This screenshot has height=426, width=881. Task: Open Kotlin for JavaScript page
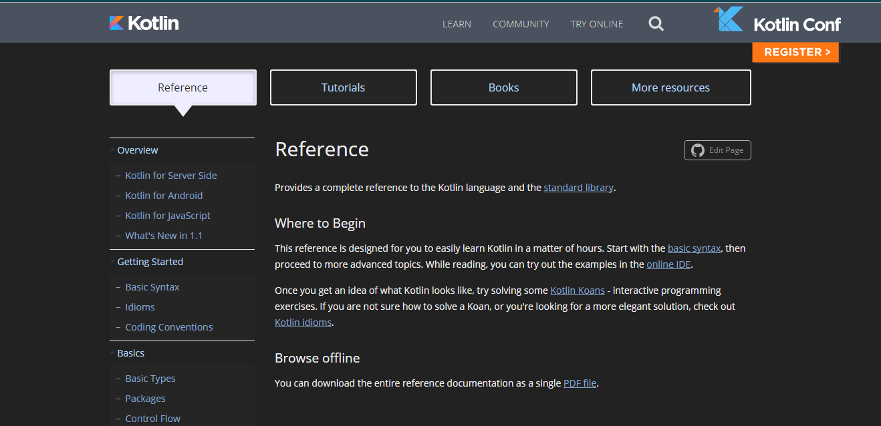[168, 216]
